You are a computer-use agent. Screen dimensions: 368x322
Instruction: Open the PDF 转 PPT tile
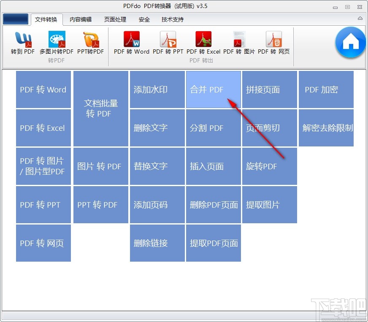pos(43,205)
